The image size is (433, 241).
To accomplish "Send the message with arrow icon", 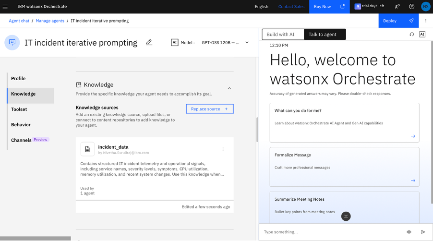I will (x=423, y=232).
